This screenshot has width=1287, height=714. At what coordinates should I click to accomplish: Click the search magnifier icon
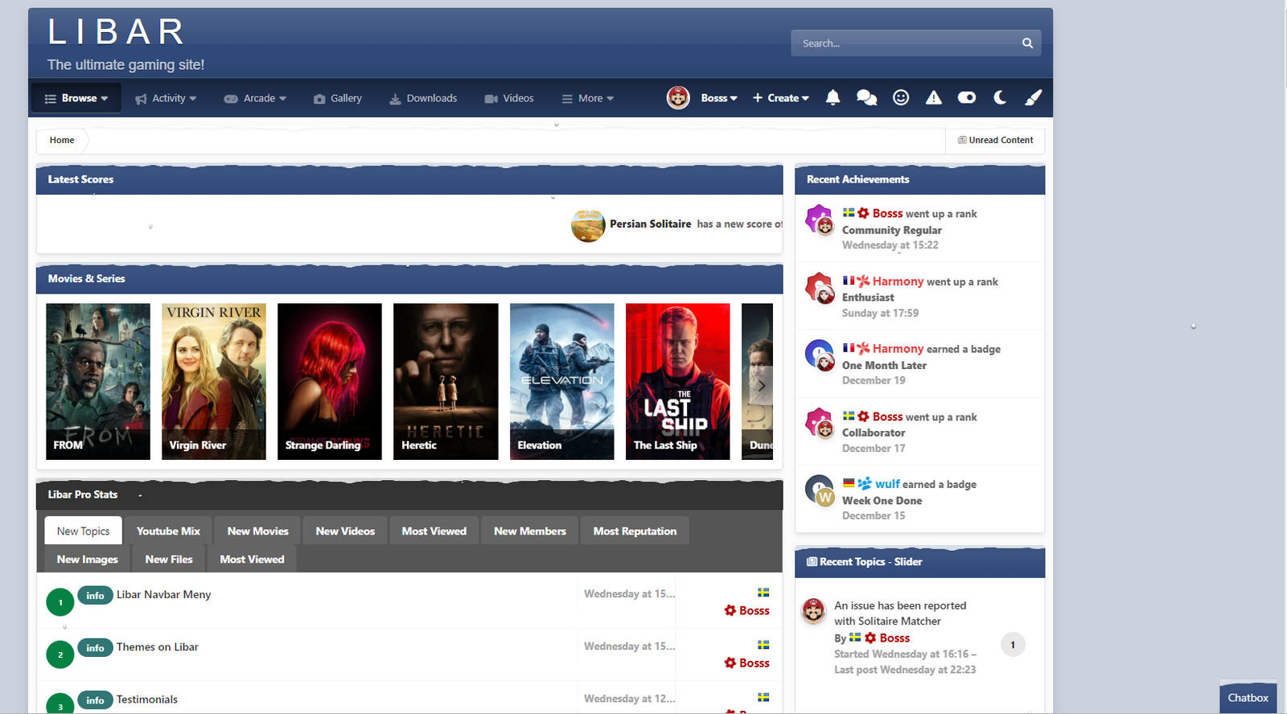[x=1027, y=43]
